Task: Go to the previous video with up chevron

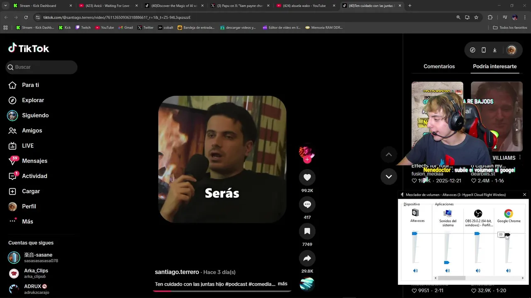Action: pos(389,154)
